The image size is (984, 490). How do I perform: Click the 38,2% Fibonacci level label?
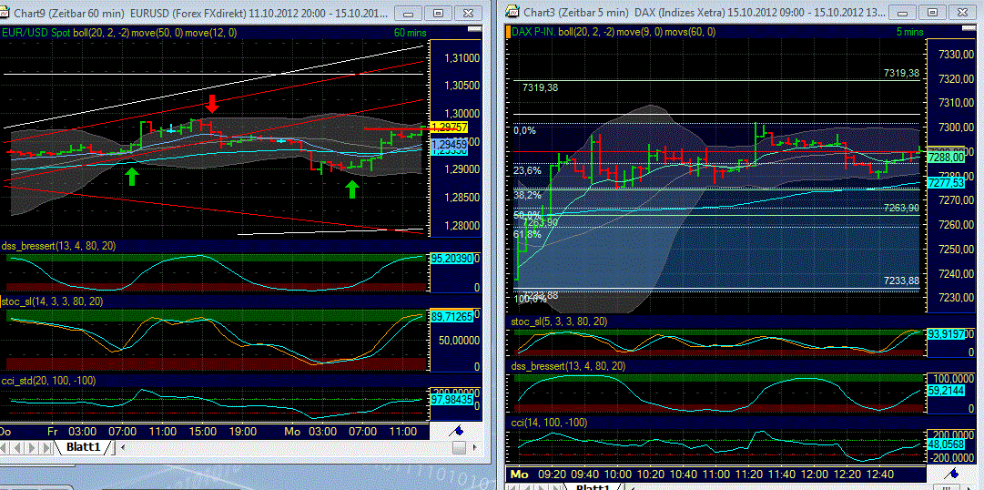point(527,195)
